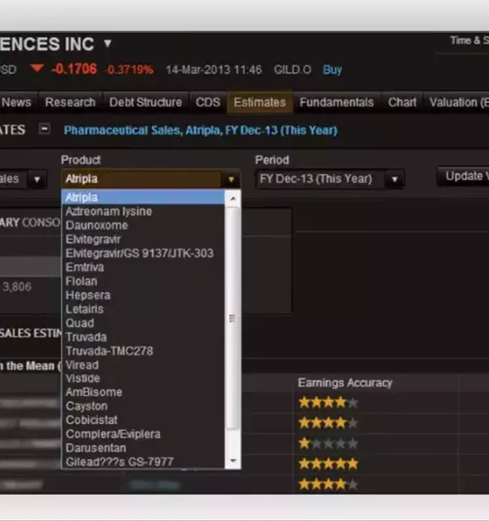Click the Buy recommendation link
Viewport: 489px width, 521px height.
pyautogui.click(x=332, y=70)
